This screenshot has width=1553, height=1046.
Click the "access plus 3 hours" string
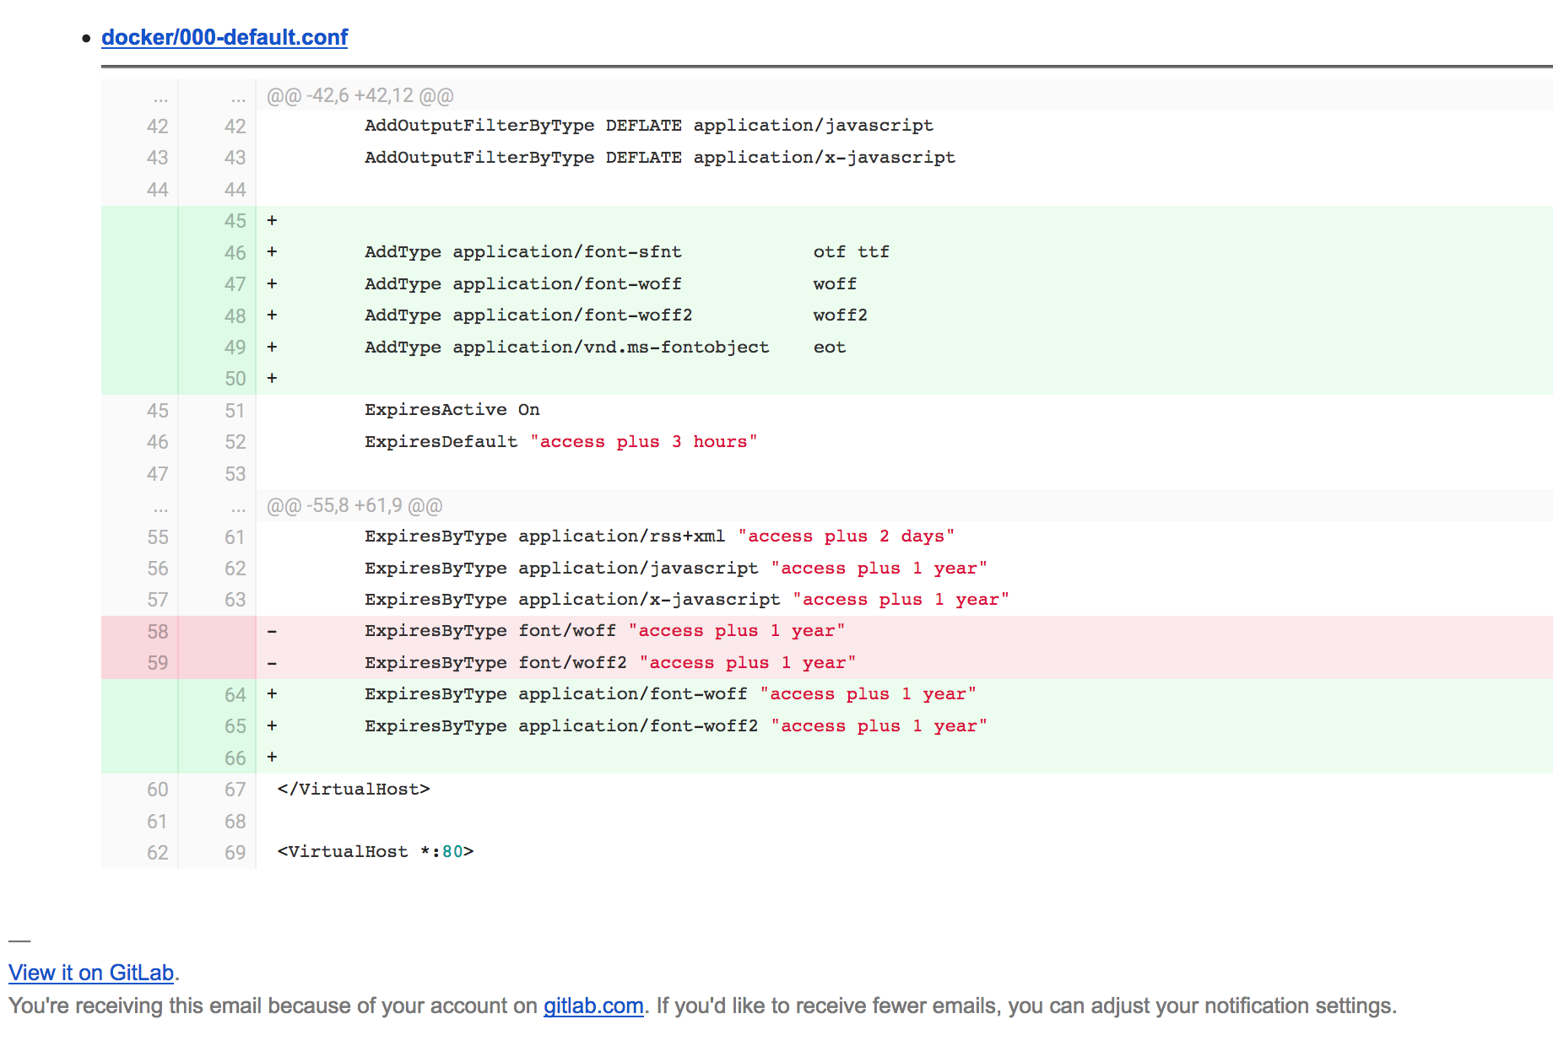643,442
